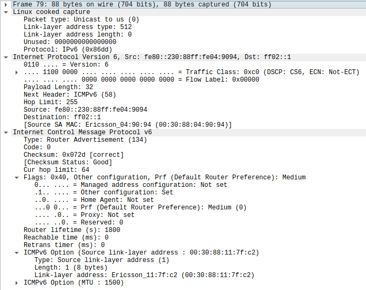This screenshot has width=366, height=290.
Task: Select Link-layer address Ericsson_11:7f:c2 line
Action: (144, 275)
